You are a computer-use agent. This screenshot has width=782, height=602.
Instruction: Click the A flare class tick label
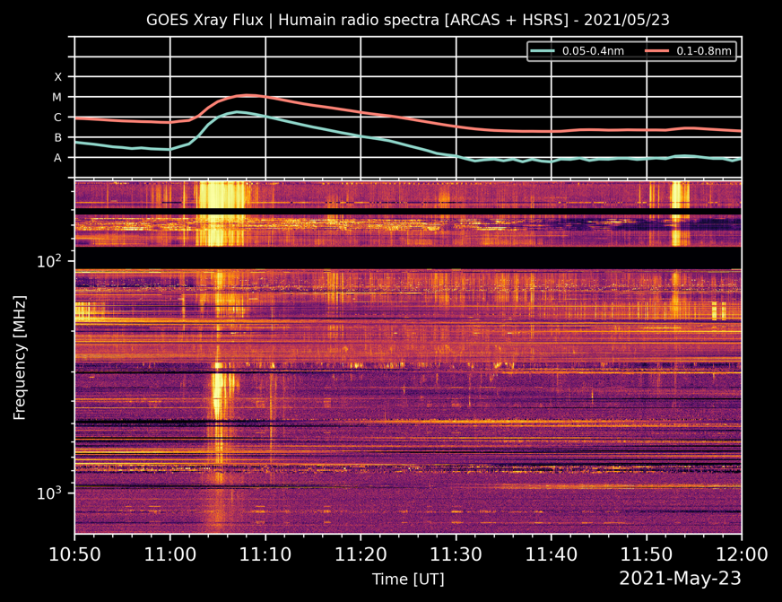[58, 158]
